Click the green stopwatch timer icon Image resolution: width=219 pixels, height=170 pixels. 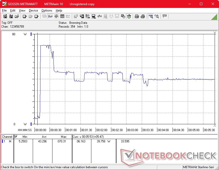129,16
